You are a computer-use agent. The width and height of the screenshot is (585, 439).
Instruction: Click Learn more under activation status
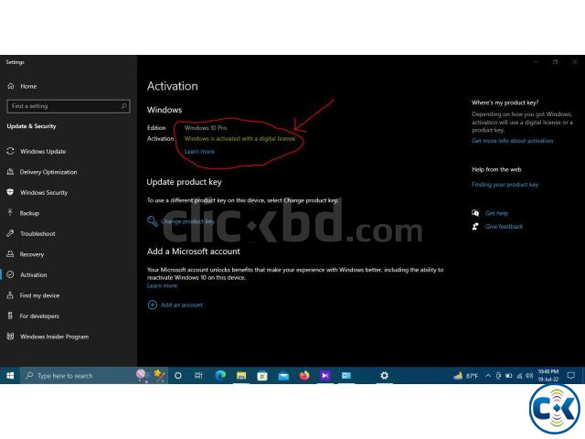(199, 151)
